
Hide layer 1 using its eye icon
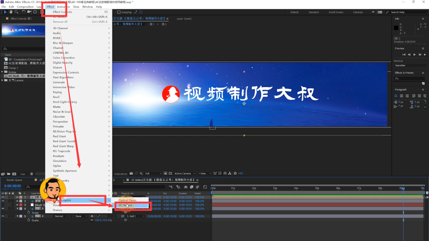[3, 197]
